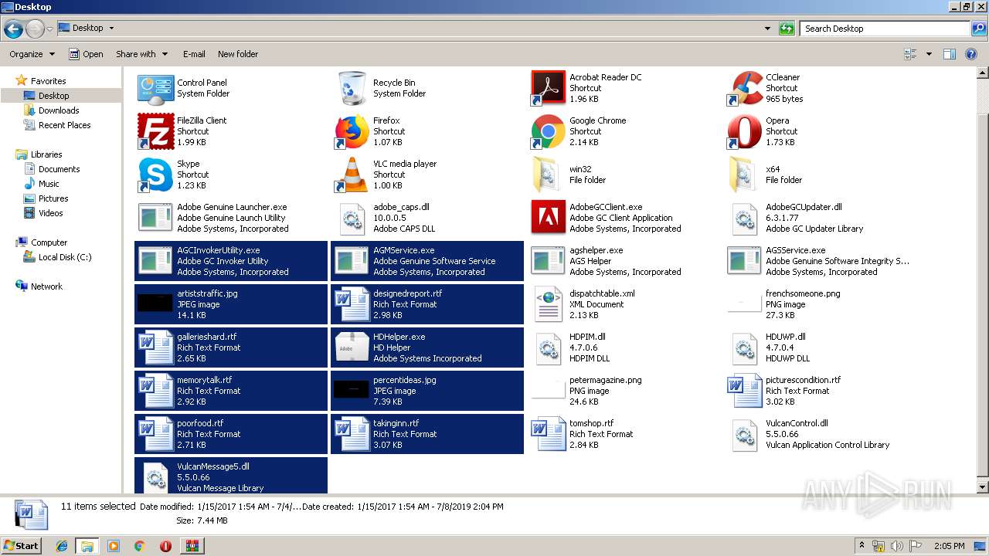Toggle the preview pane button
The image size is (989, 556).
click(x=950, y=54)
